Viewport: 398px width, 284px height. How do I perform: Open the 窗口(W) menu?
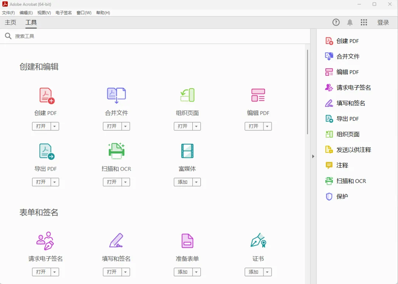pyautogui.click(x=84, y=13)
